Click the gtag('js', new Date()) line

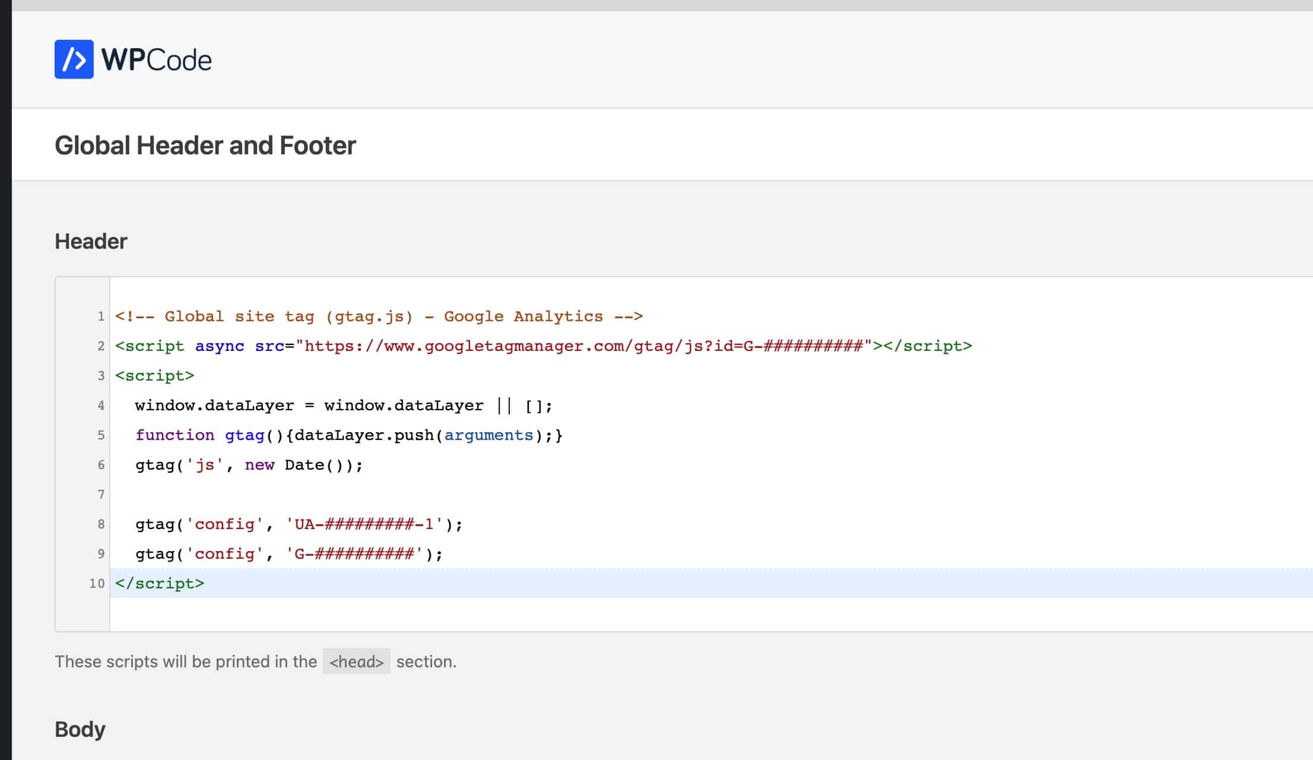[249, 465]
